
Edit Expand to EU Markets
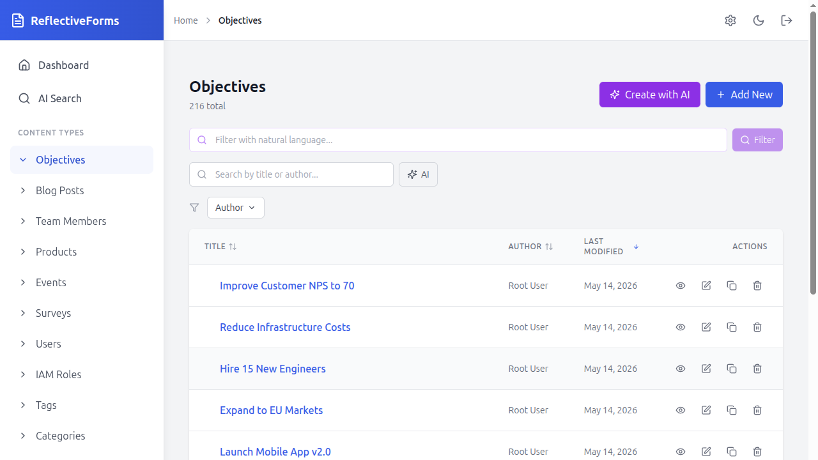[706, 410]
